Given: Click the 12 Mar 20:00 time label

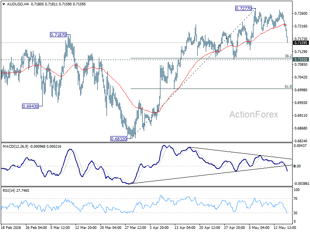Looking at the screenshot, I should coord(86,228).
